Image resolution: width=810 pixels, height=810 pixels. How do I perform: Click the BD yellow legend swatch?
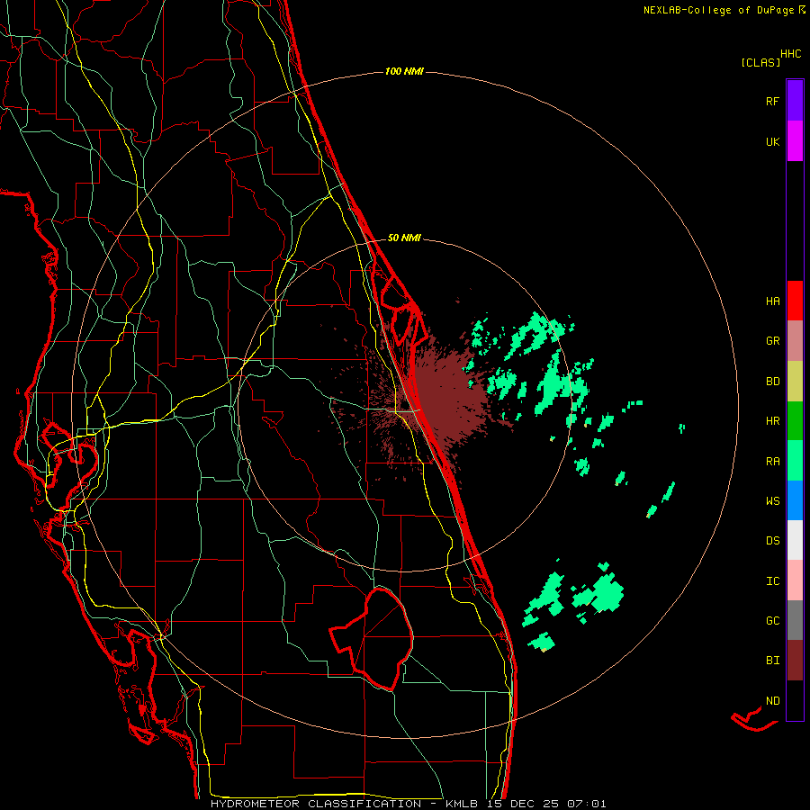(795, 381)
